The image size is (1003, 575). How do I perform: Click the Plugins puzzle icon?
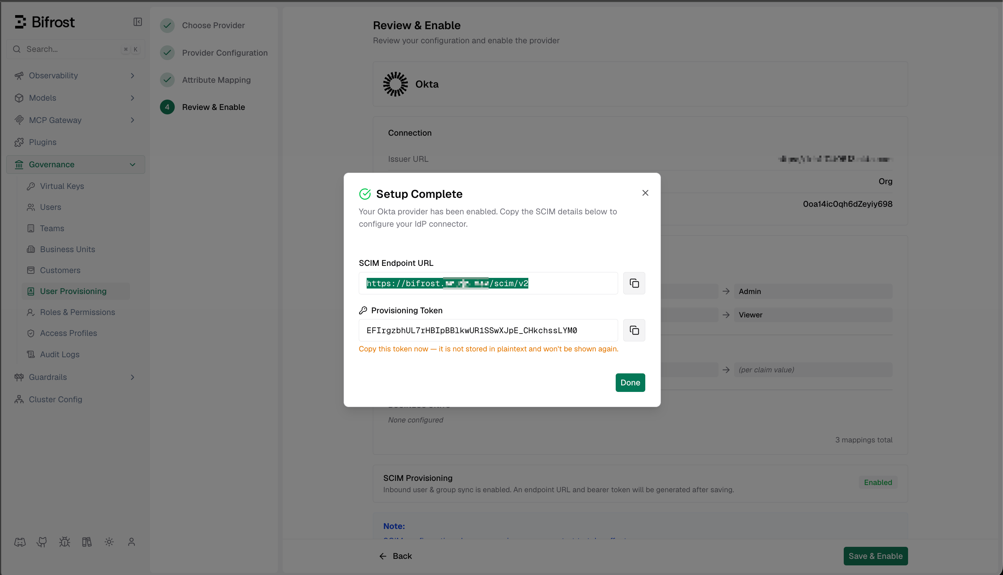pos(19,142)
